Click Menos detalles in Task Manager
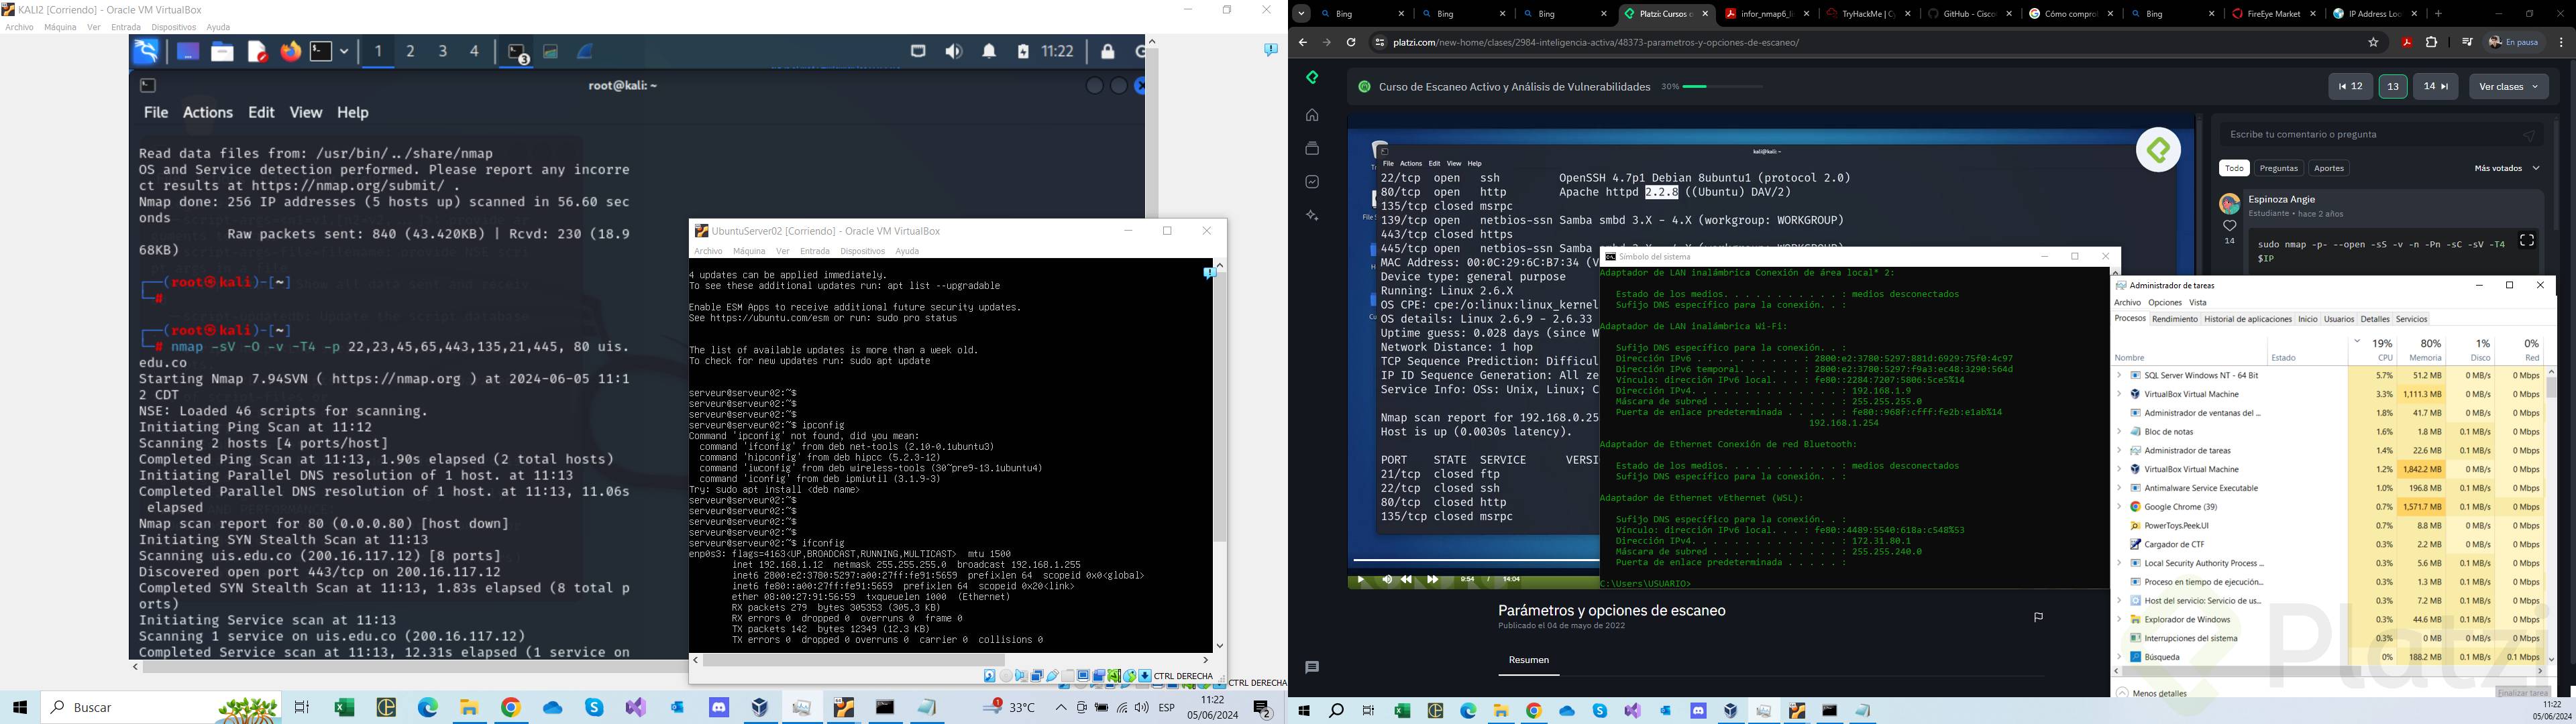 pyautogui.click(x=2159, y=693)
